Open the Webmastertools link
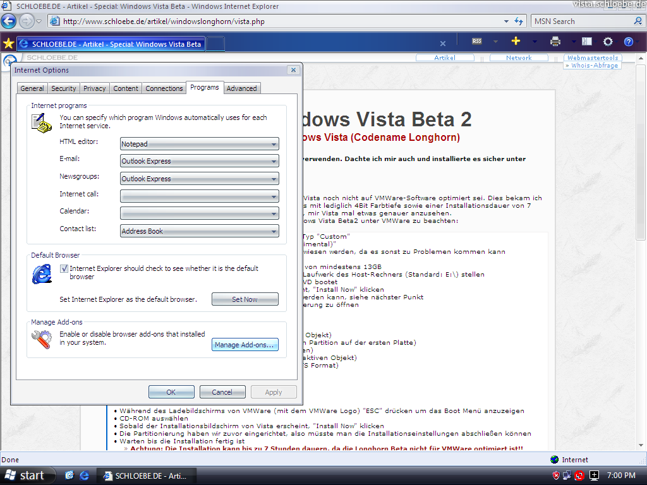 [593, 57]
